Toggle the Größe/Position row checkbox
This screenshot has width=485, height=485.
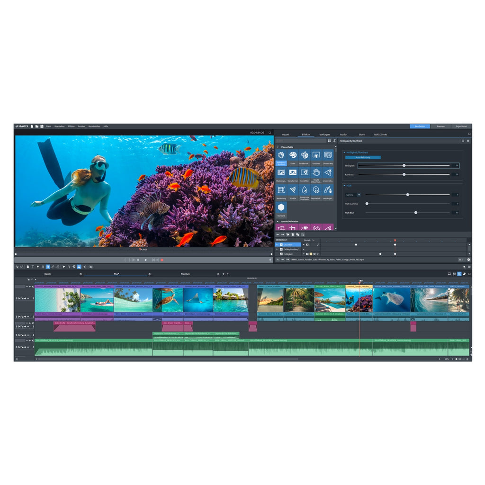coord(281,249)
